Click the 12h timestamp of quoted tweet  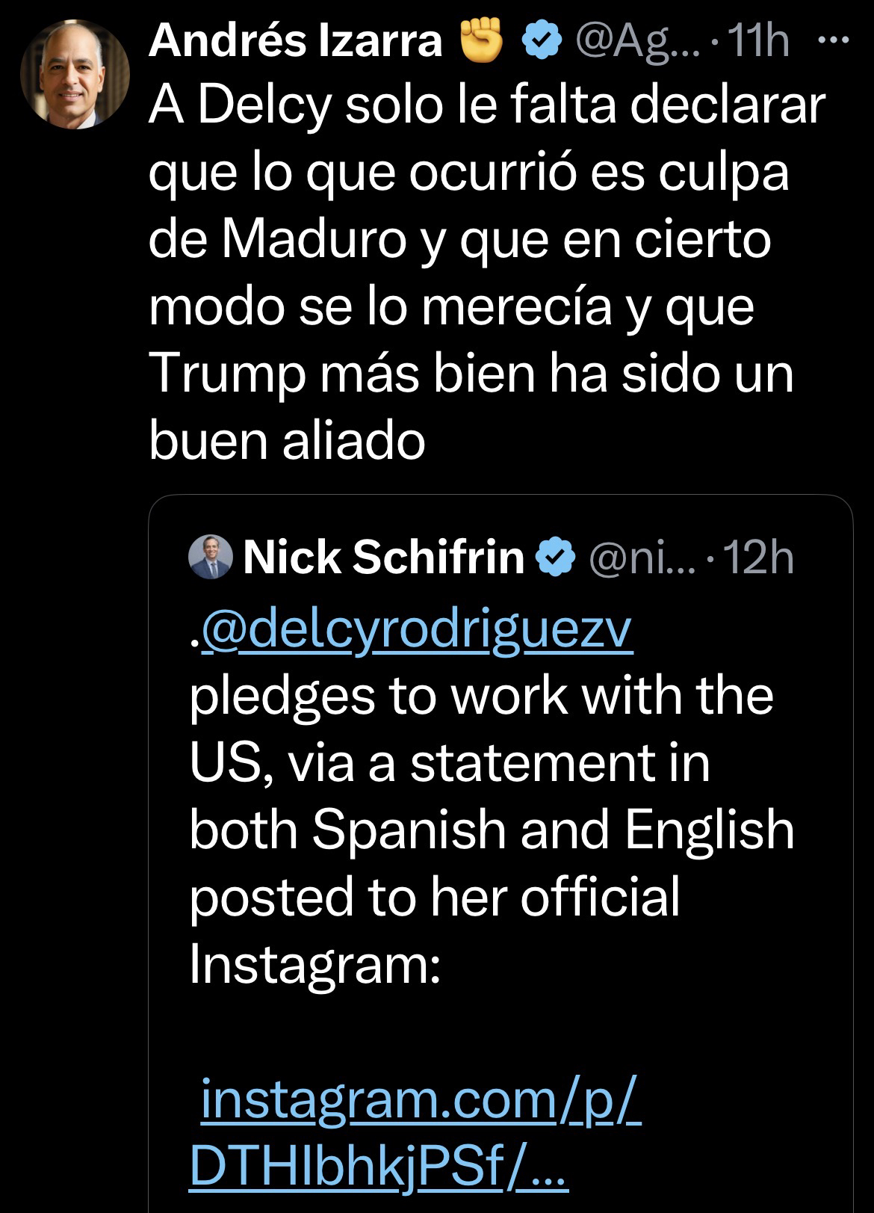click(760, 558)
